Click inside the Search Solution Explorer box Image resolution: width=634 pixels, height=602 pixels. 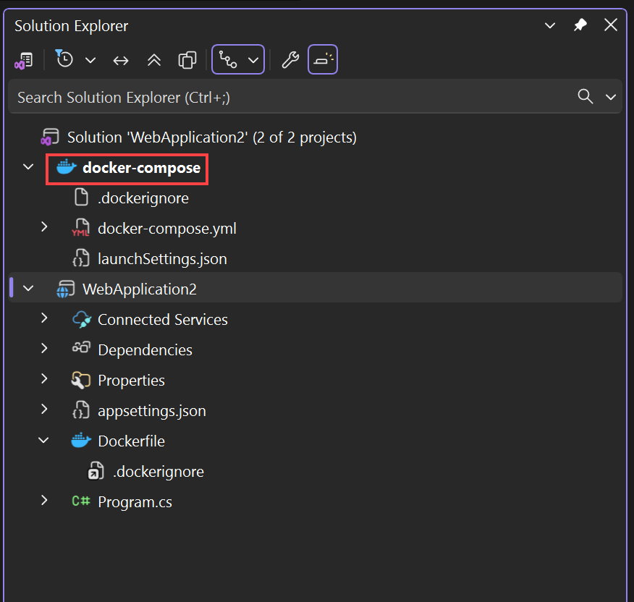tap(289, 96)
